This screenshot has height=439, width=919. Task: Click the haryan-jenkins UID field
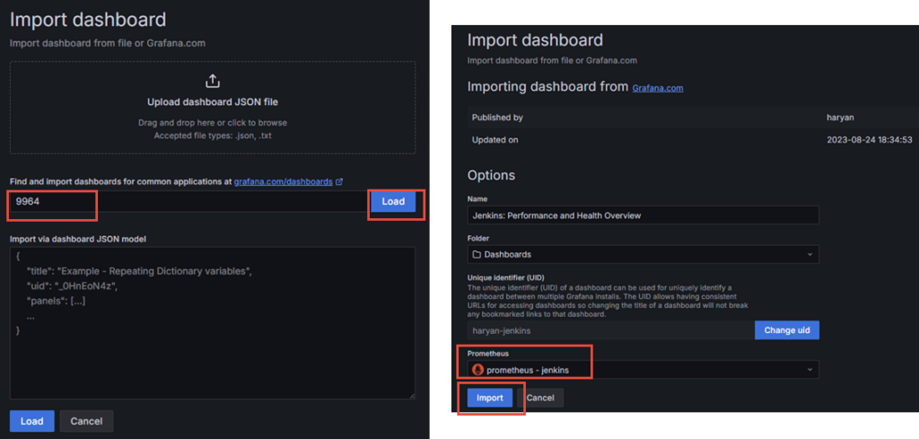[x=610, y=330]
